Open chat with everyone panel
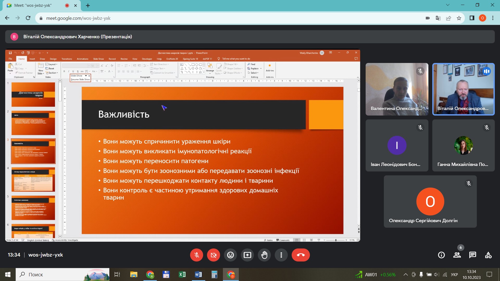The height and width of the screenshot is (281, 500). [x=473, y=255]
